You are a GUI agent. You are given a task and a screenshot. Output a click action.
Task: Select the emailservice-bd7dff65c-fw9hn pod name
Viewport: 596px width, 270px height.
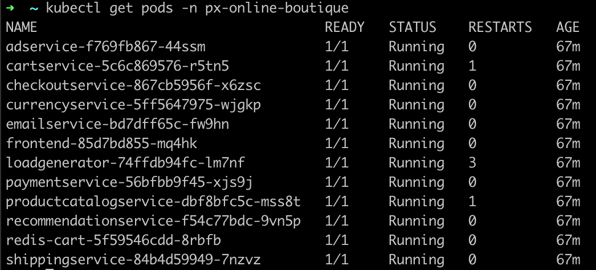[118, 124]
